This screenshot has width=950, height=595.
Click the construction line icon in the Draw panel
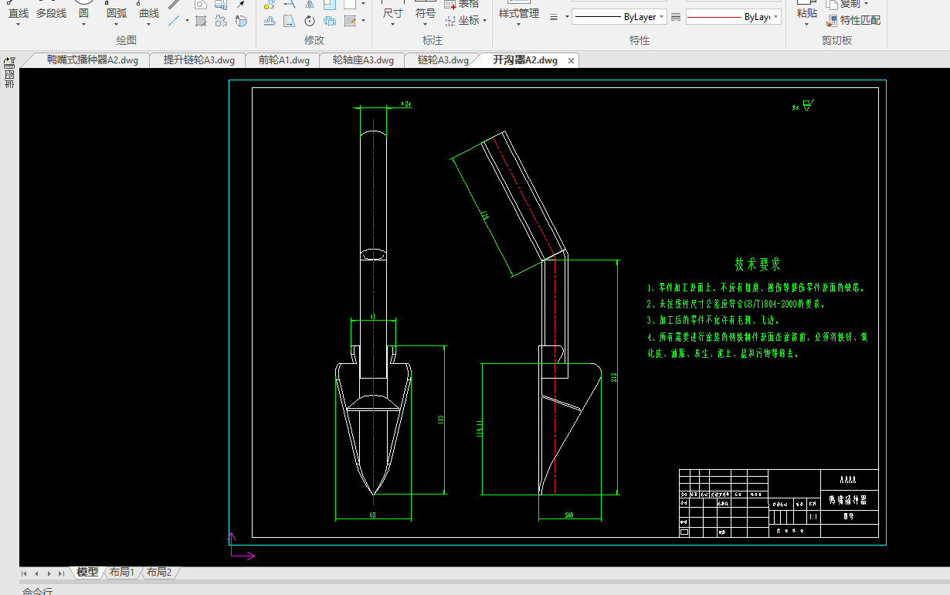[x=175, y=21]
